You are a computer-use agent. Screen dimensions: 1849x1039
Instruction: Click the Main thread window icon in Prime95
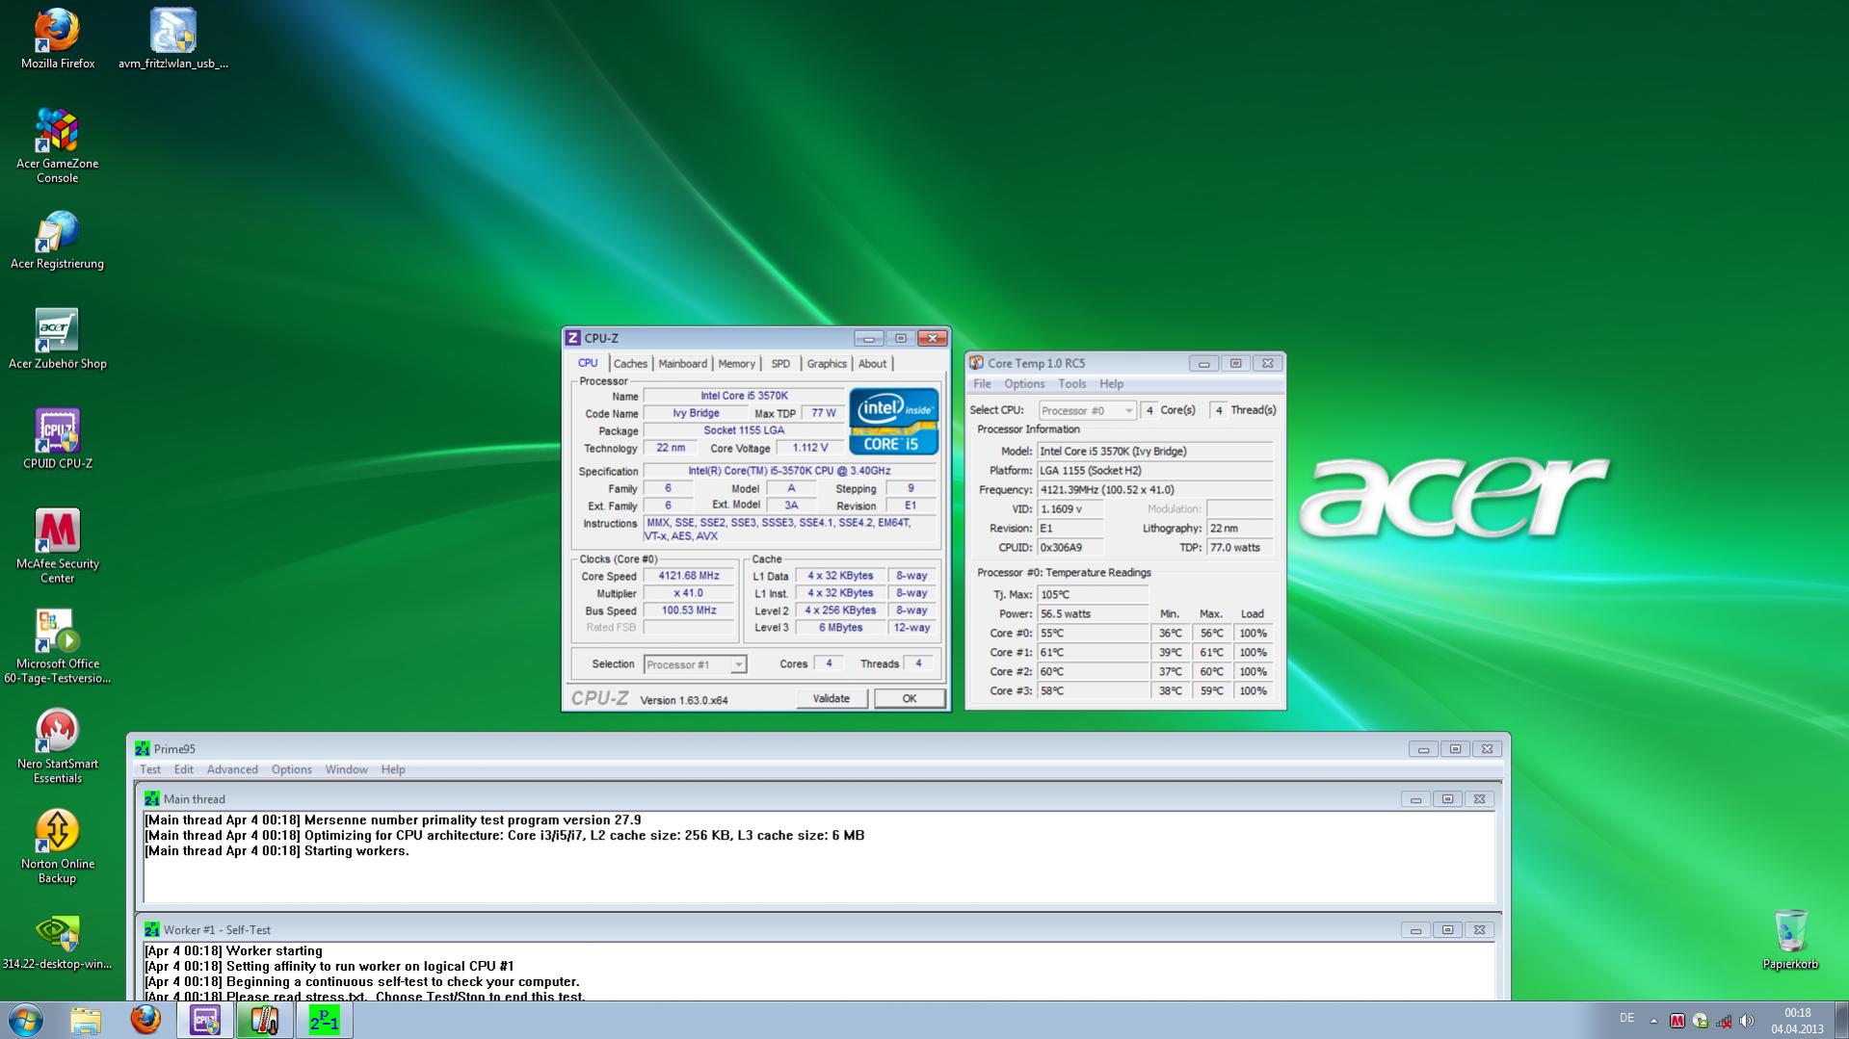pyautogui.click(x=151, y=798)
